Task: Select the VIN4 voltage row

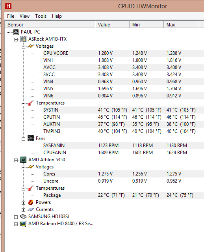Action: click(x=123, y=82)
